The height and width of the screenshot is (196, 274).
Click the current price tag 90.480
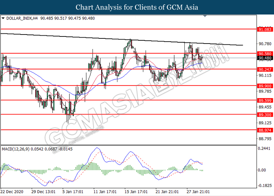click(x=265, y=58)
